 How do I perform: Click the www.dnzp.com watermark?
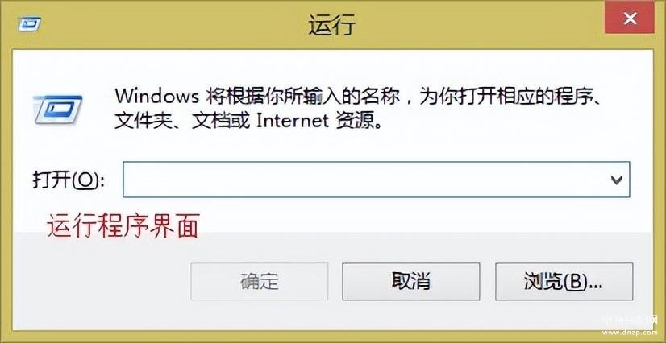(629, 333)
